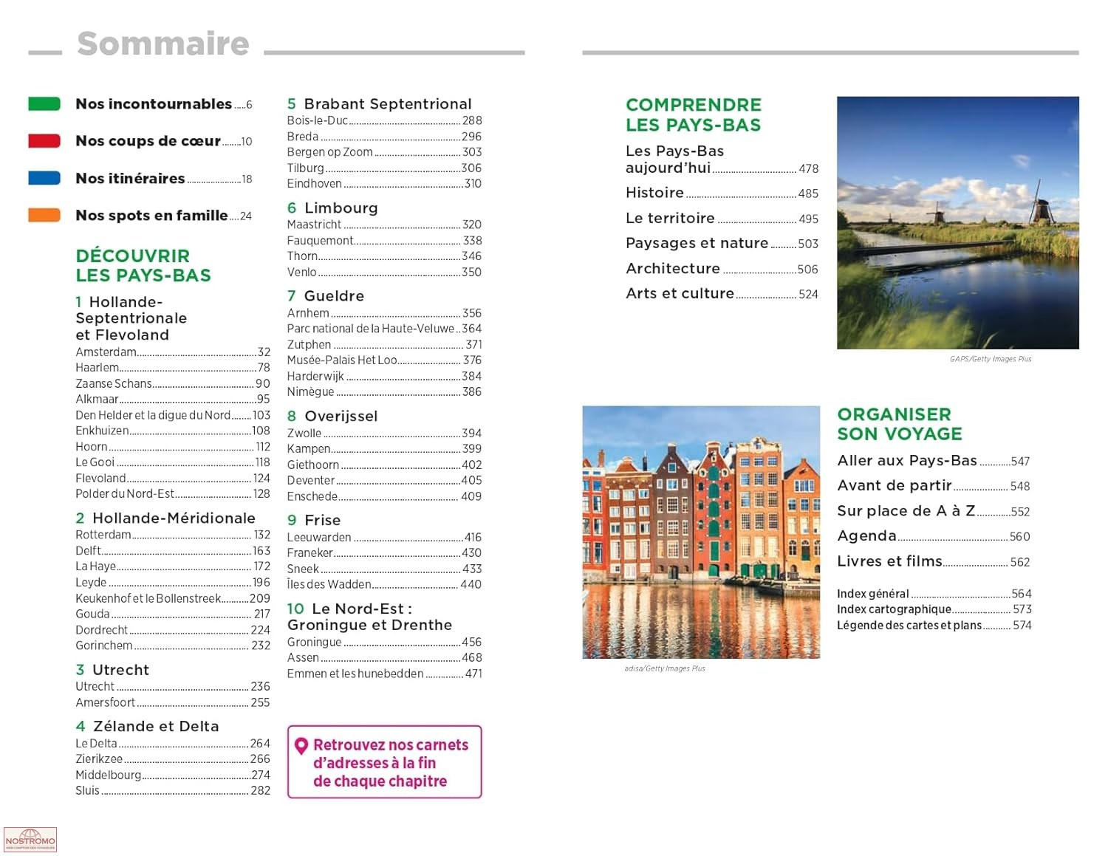Click the Amersfoort entry

pyautogui.click(x=173, y=702)
